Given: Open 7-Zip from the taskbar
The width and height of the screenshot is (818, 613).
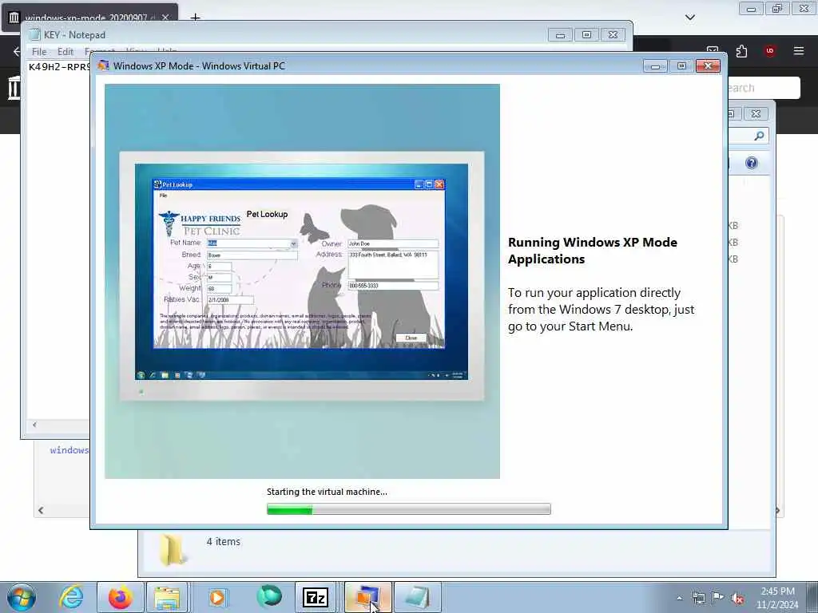Looking at the screenshot, I should (315, 597).
